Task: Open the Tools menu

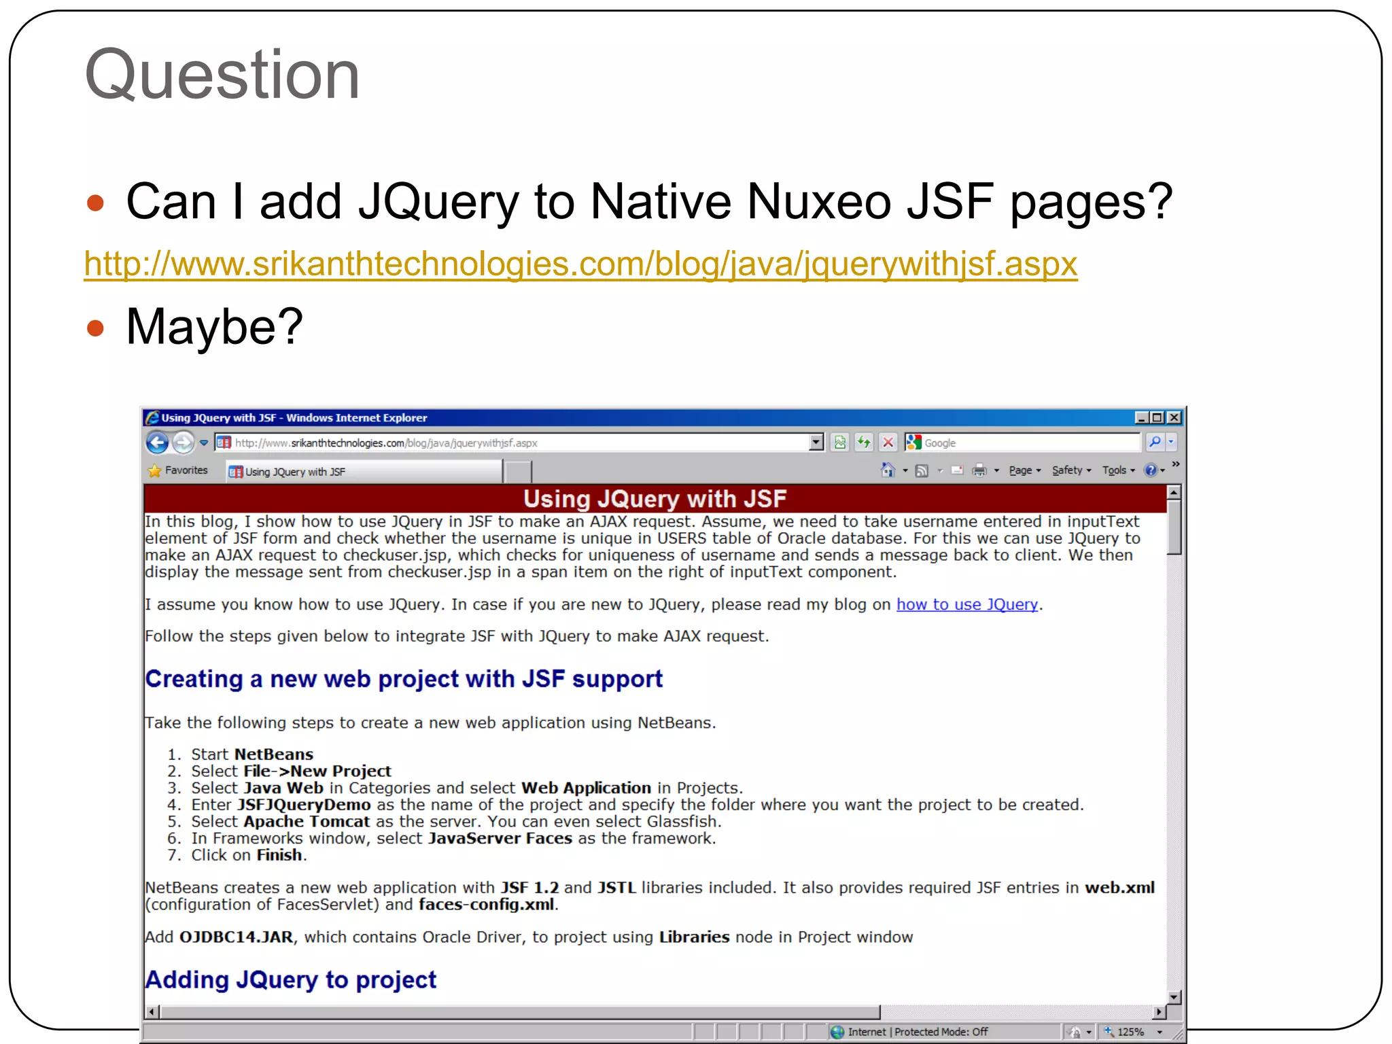Action: click(x=1117, y=470)
